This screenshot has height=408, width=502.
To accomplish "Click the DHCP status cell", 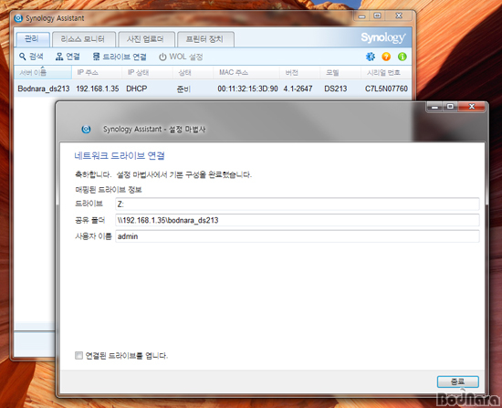I will coord(136,89).
